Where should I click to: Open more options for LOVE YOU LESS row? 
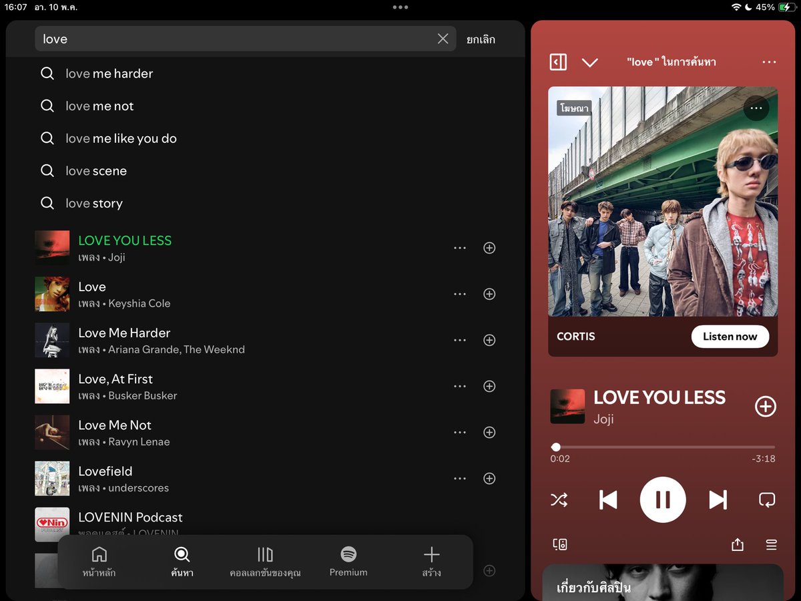click(x=460, y=248)
